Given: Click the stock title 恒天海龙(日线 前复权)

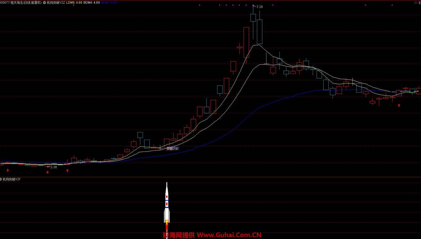Looking at the screenshot, I should (x=26, y=3).
